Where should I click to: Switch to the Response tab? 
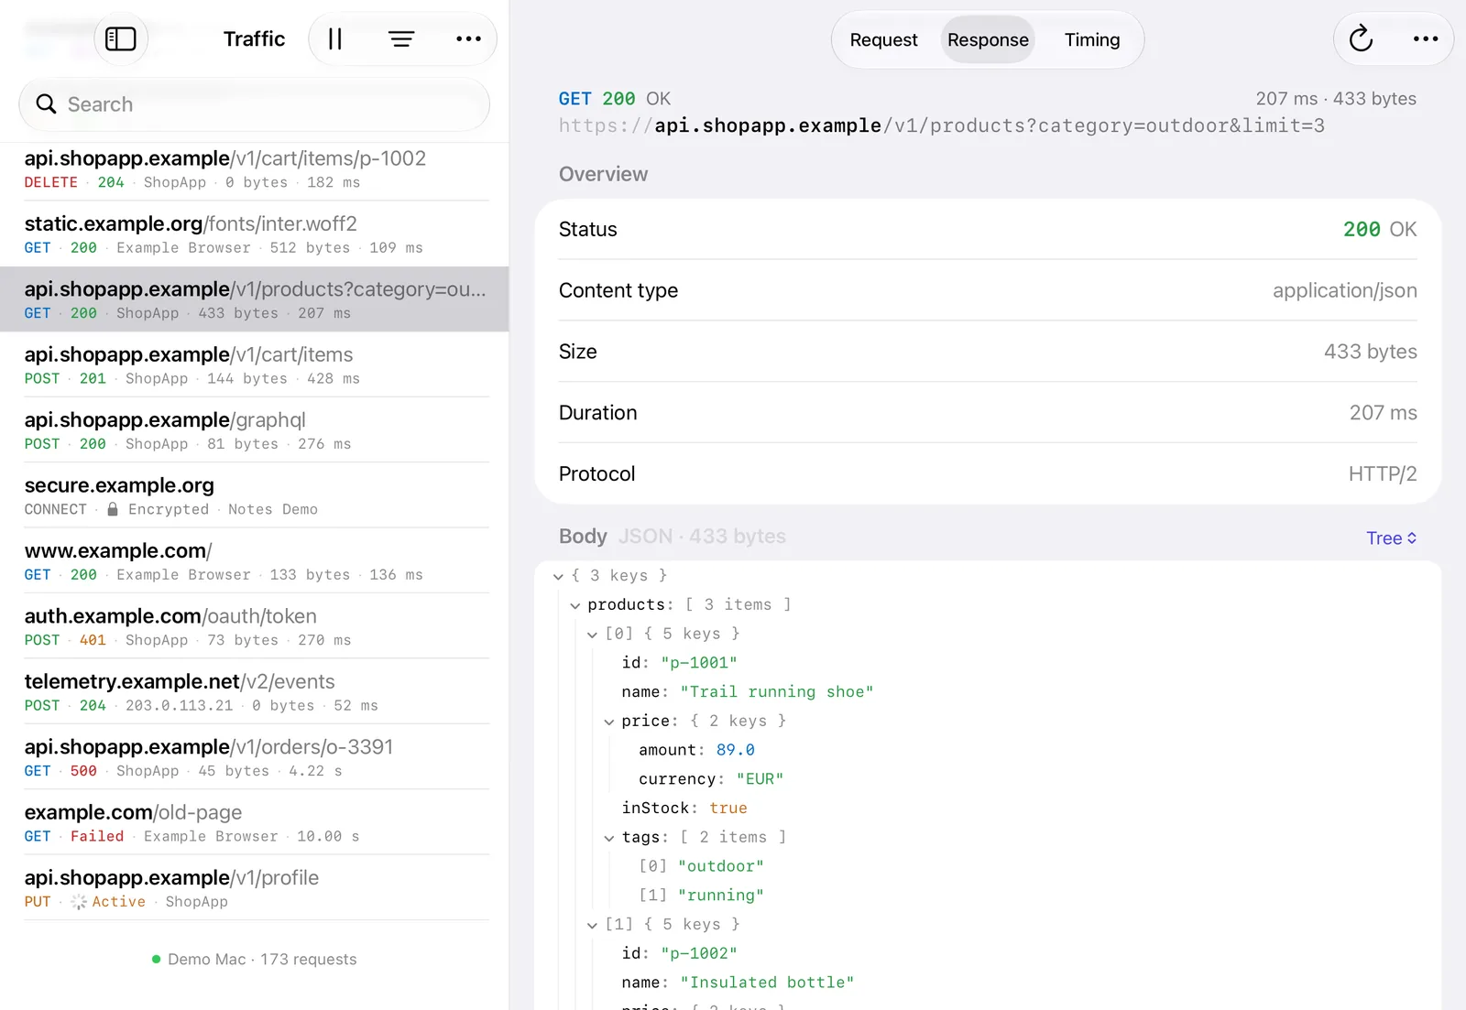pos(988,39)
